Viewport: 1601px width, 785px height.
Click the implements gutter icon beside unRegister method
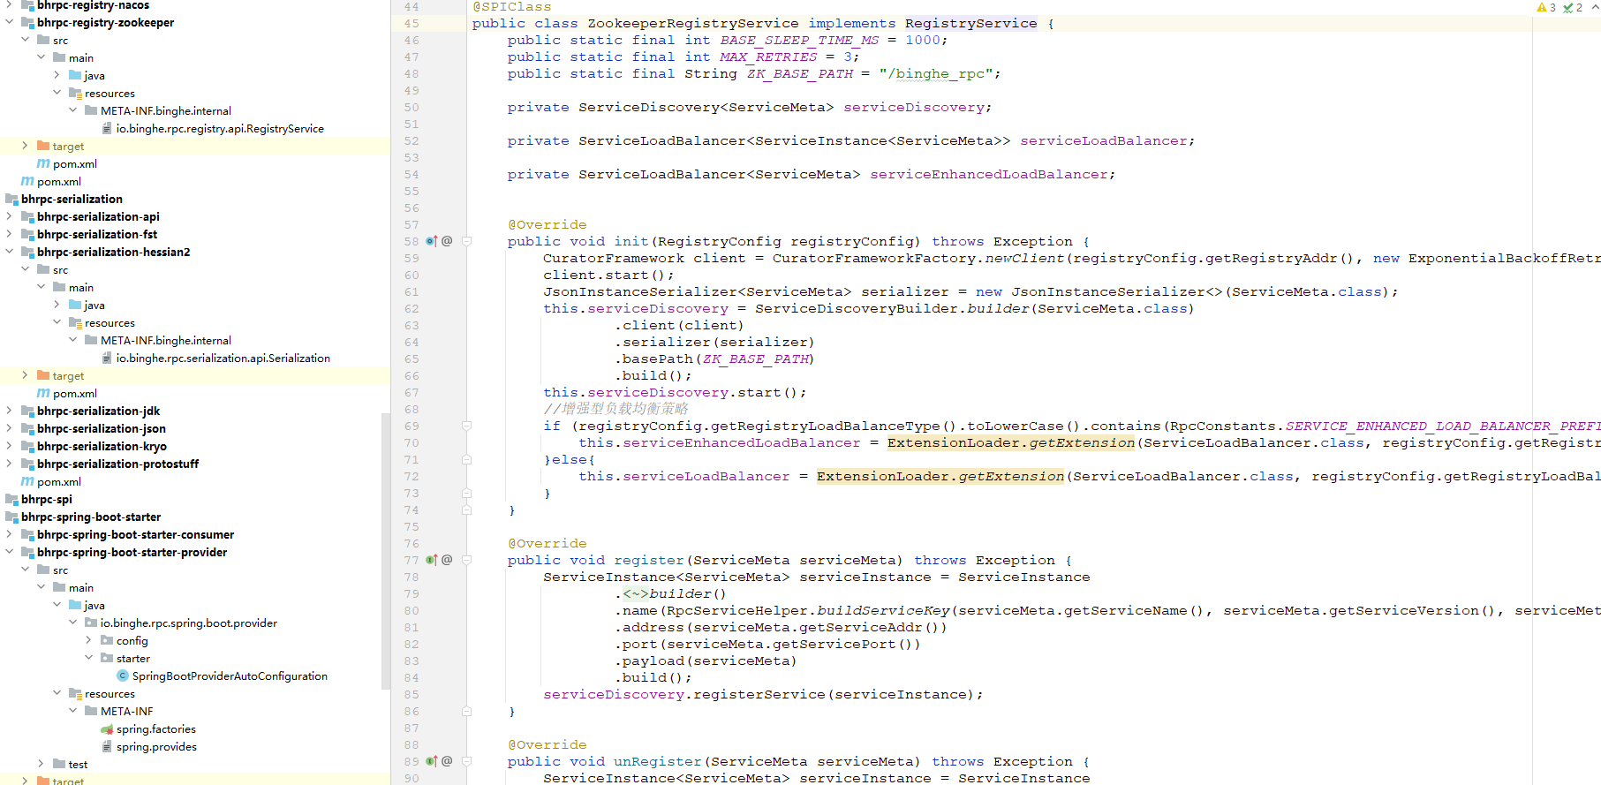[x=432, y=761]
